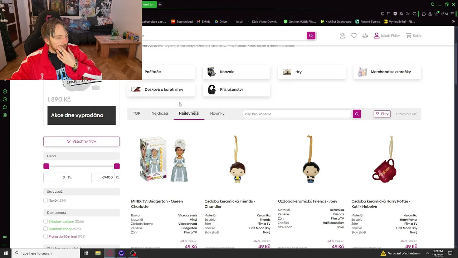Open the Košík shopping cart

(x=413, y=36)
